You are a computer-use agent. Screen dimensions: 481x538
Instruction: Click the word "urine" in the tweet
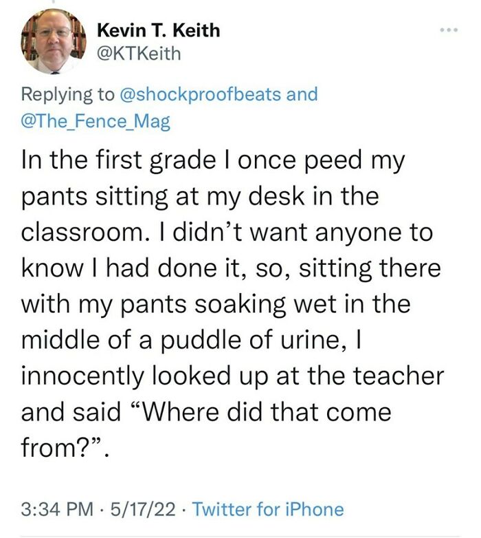click(363, 339)
